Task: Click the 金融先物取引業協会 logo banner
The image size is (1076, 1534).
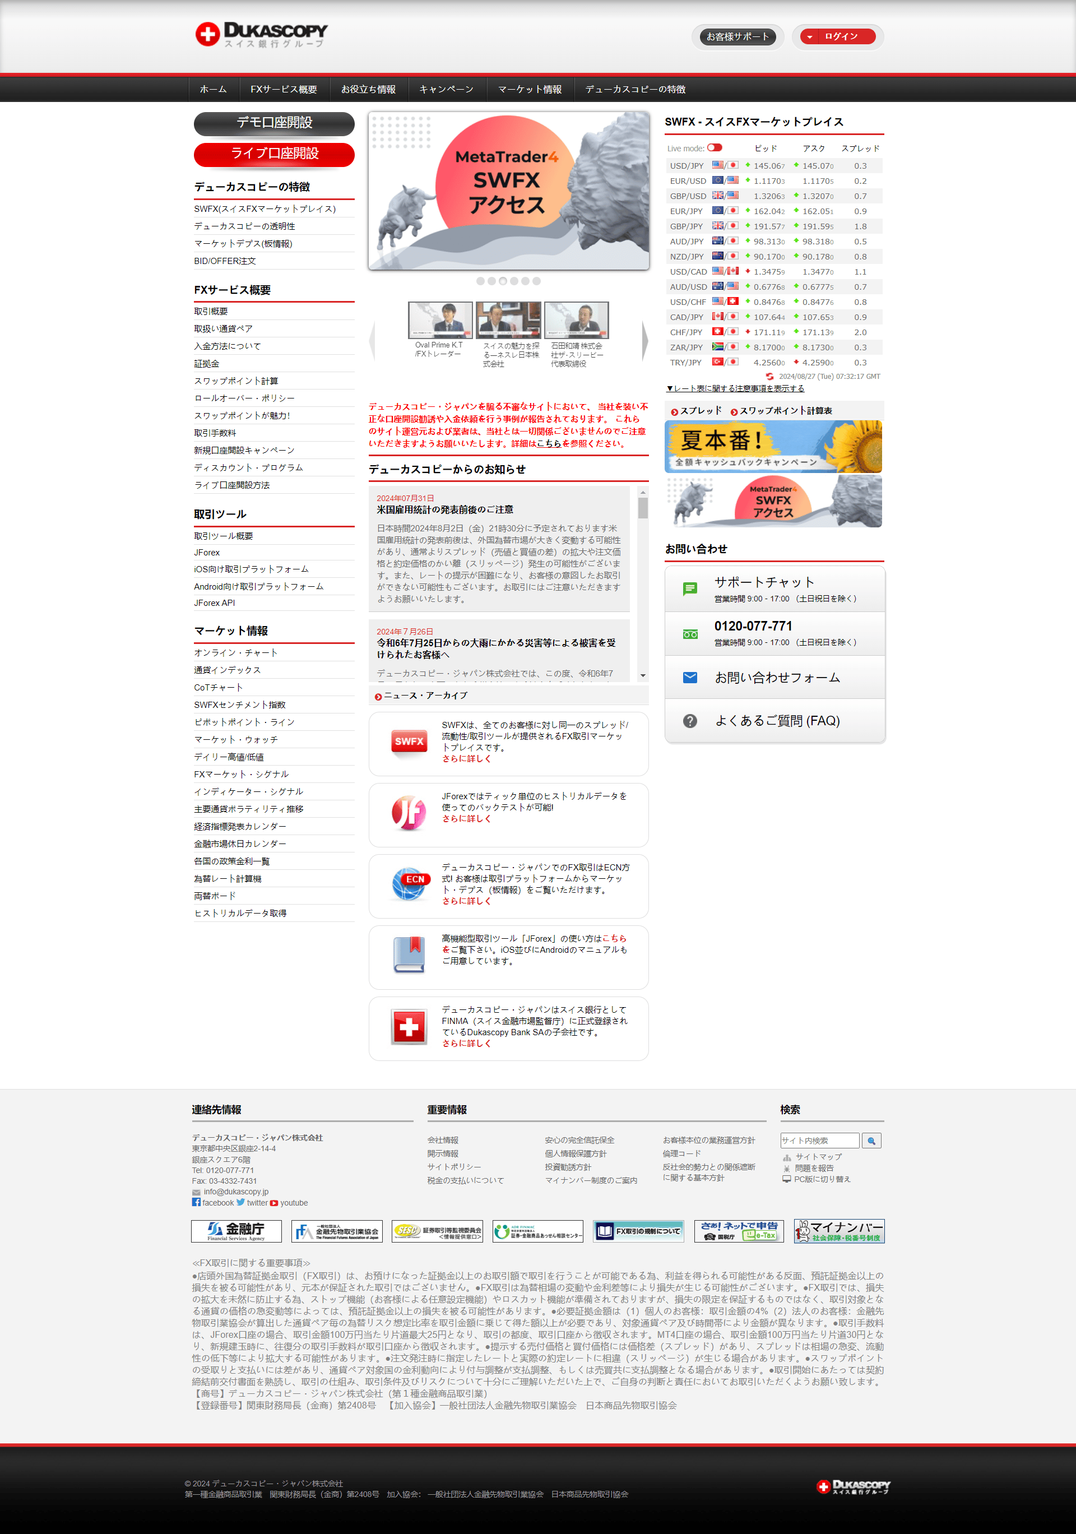Action: pos(337,1231)
